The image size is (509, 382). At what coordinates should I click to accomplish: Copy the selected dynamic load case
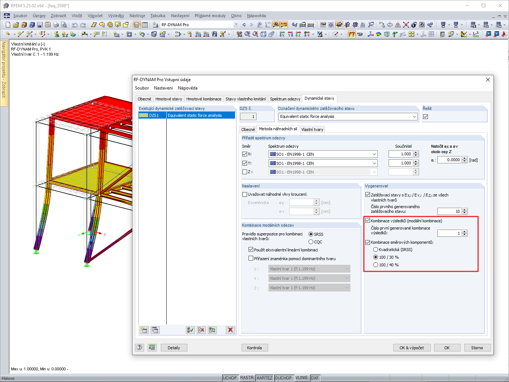point(155,330)
